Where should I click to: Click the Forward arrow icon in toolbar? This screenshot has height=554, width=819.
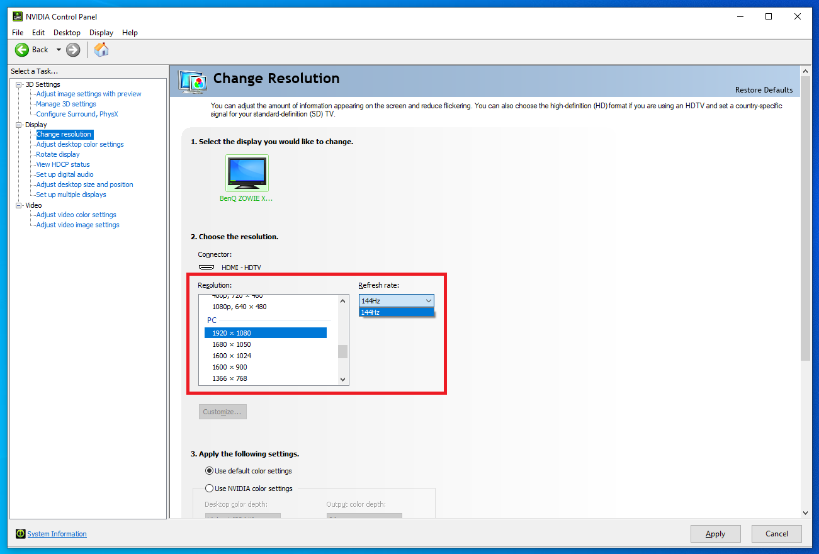click(73, 50)
